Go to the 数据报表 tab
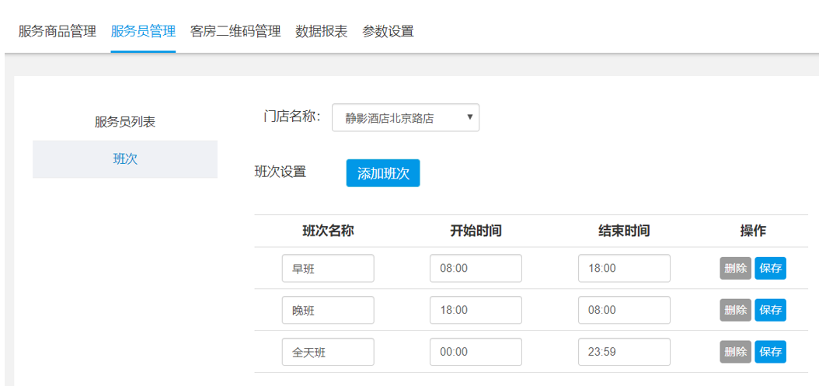The height and width of the screenshot is (386, 819). click(321, 31)
